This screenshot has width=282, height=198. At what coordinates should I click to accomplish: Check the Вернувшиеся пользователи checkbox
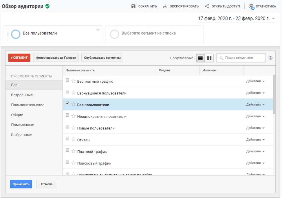tap(67, 92)
